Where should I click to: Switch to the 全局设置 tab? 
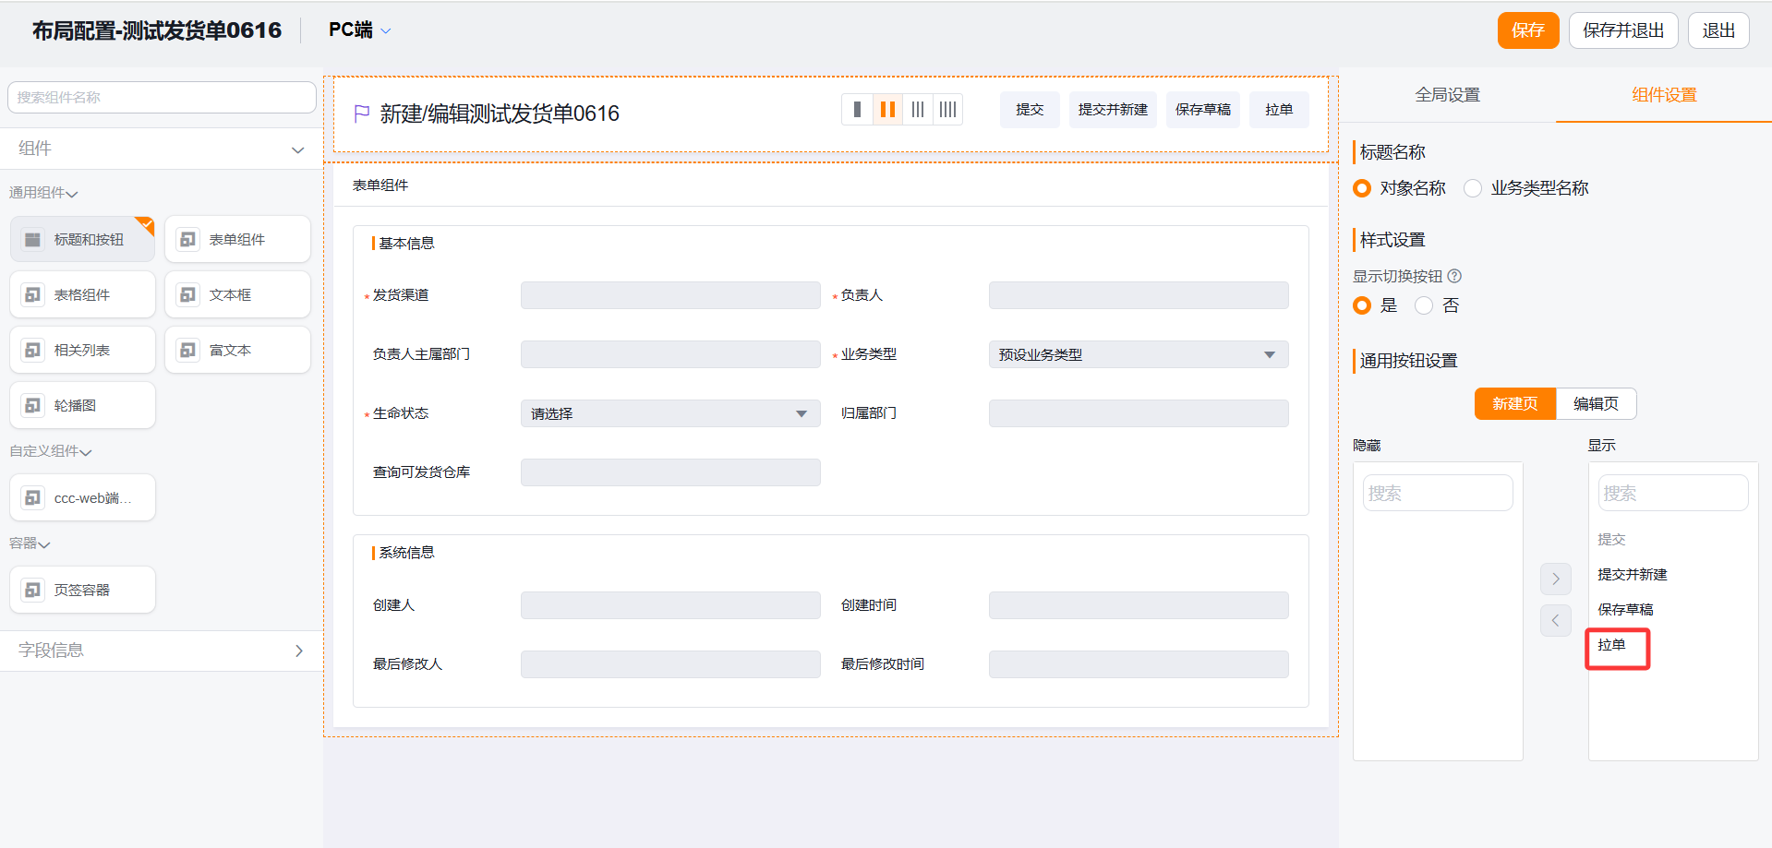click(x=1447, y=95)
